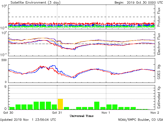163x122 pixels.
Task: Click the first green Kp bar on Oct 30
Action: click(12, 108)
